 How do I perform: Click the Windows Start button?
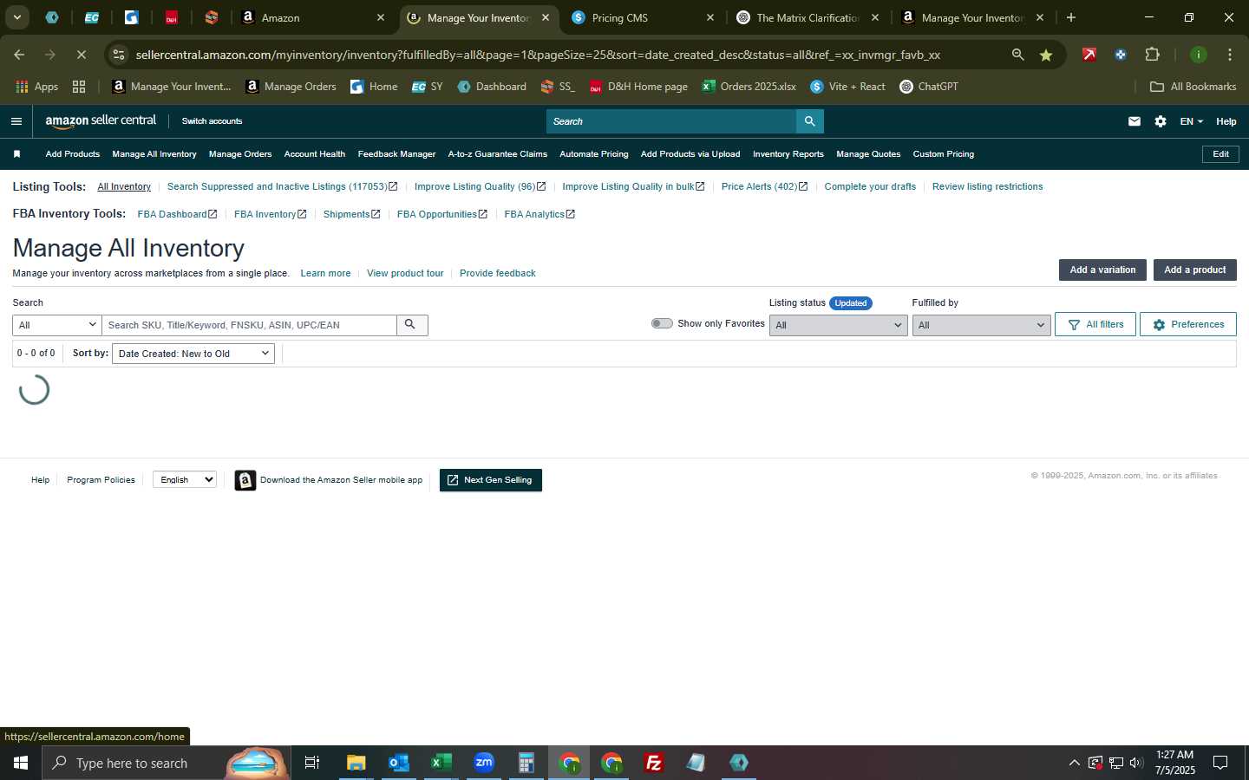21,763
